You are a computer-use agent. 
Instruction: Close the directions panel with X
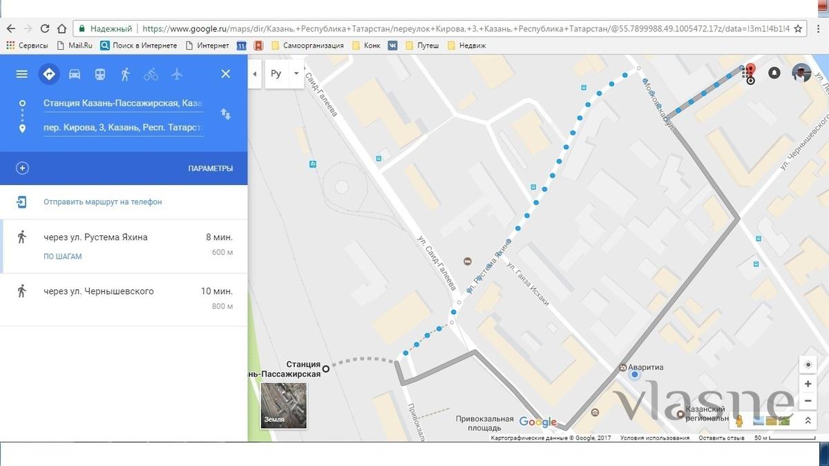(x=226, y=74)
